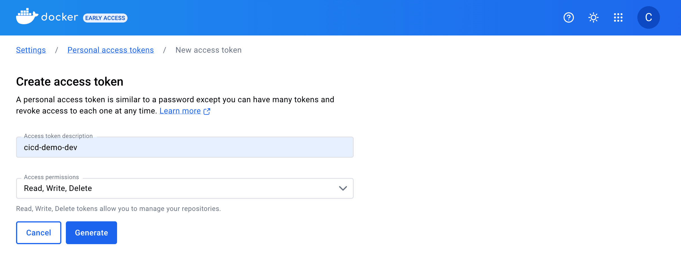Click the EARLY ACCESS badge
The width and height of the screenshot is (681, 263).
105,18
